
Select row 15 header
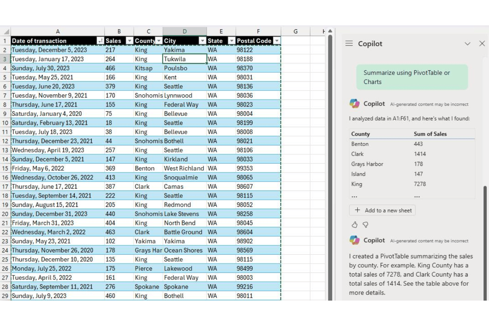click(5, 168)
